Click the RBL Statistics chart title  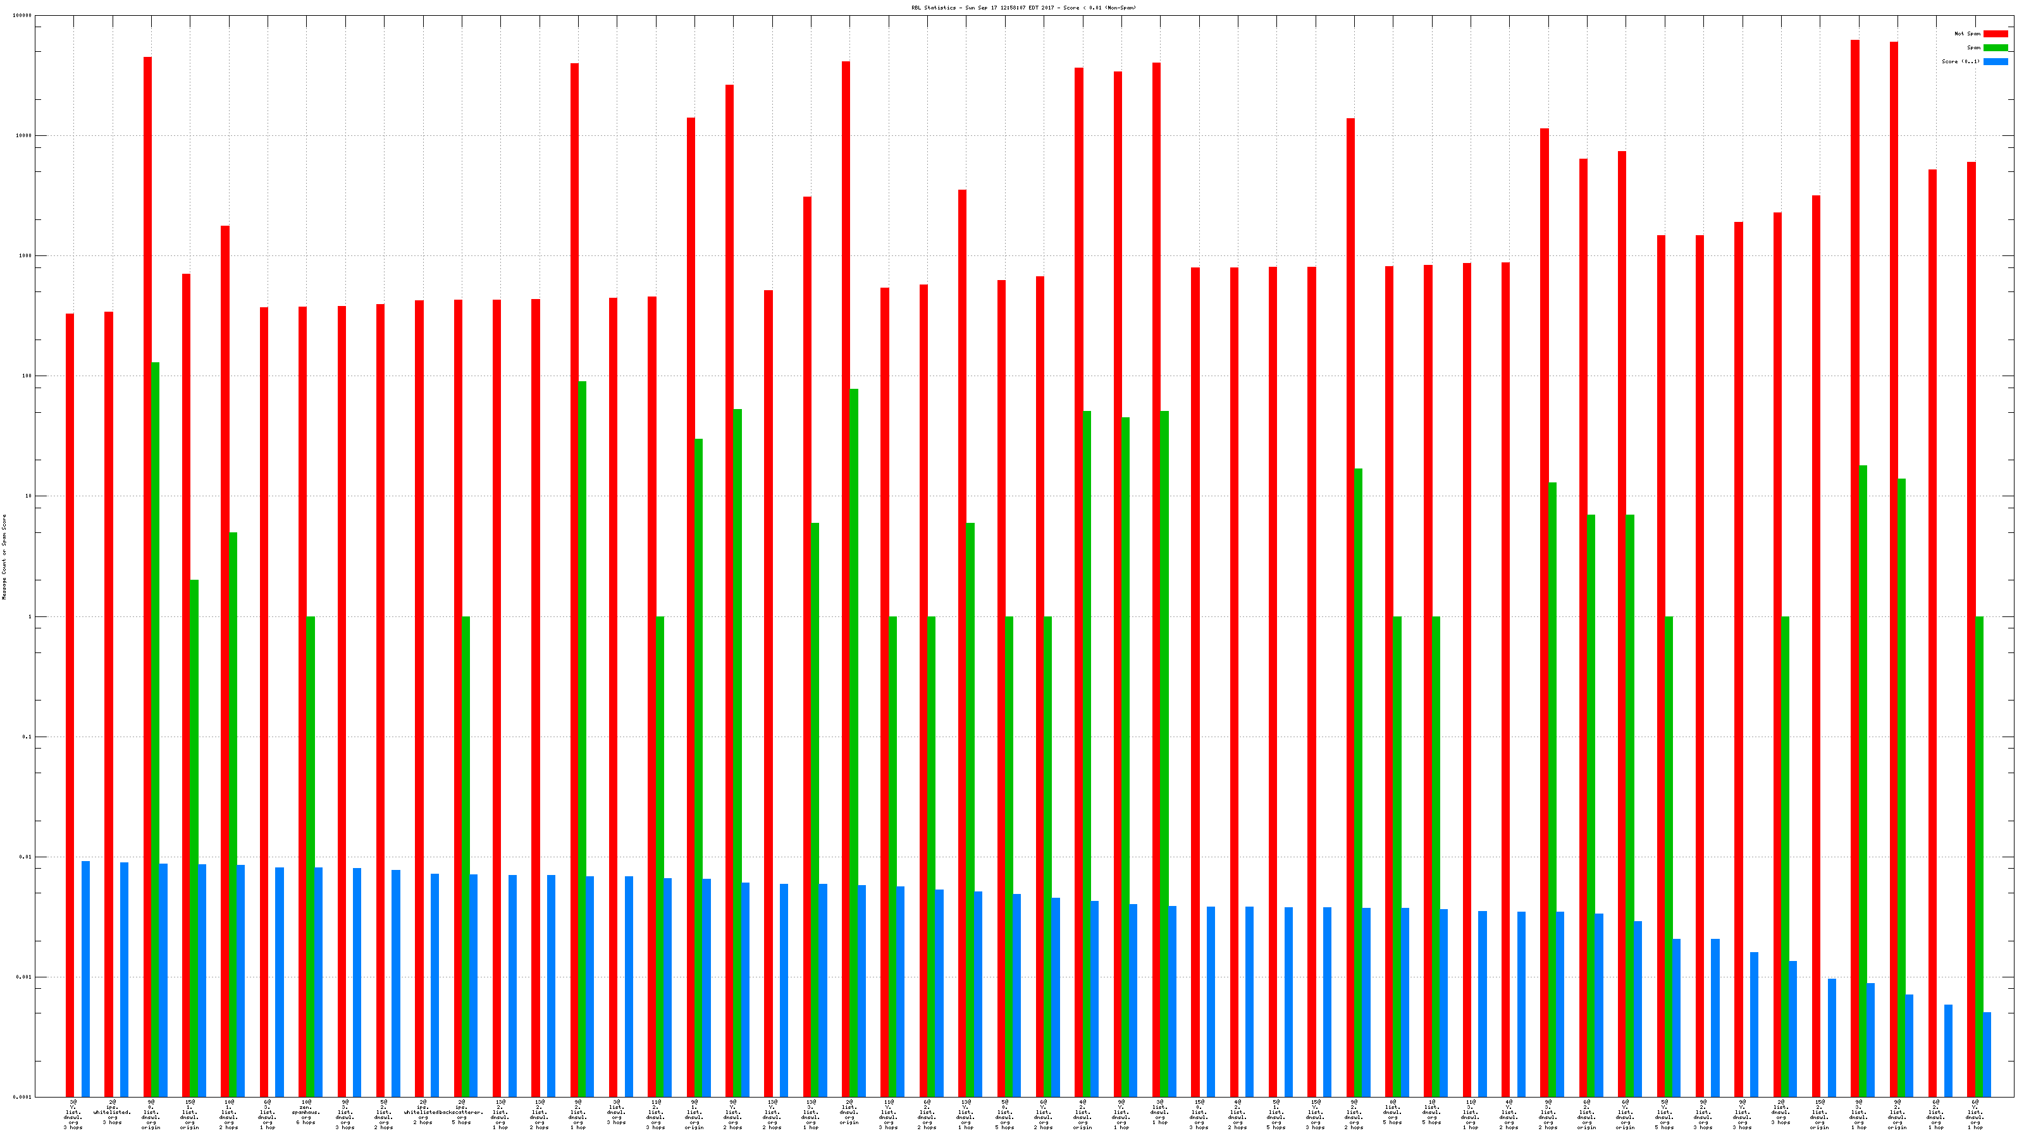coord(1023,8)
